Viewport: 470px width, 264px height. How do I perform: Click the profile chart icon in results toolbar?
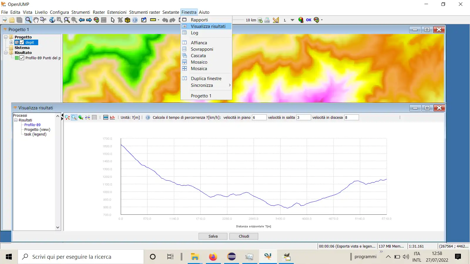113,118
